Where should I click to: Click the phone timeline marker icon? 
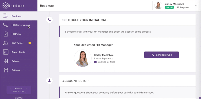pos(49,20)
